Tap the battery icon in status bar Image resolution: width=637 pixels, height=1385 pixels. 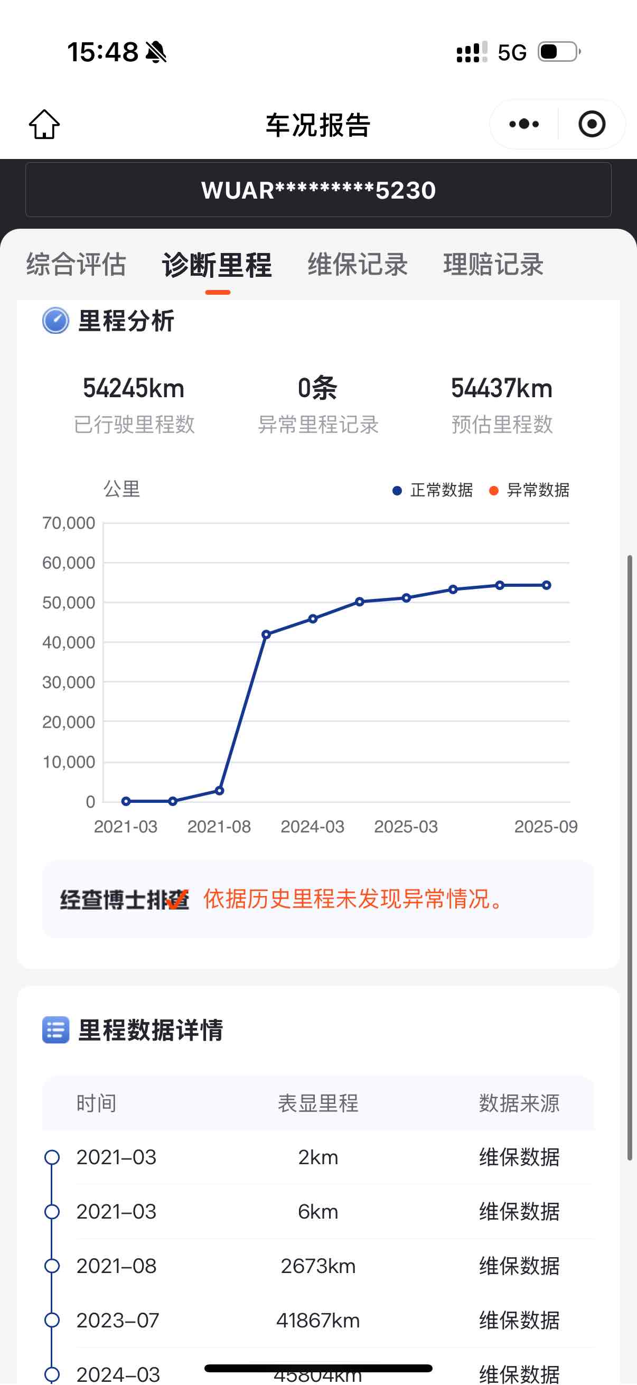559,52
